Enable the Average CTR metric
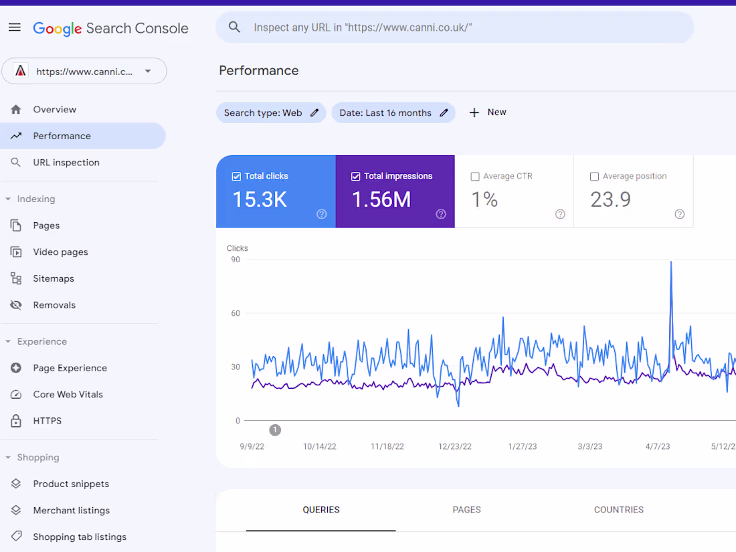 pyautogui.click(x=475, y=176)
